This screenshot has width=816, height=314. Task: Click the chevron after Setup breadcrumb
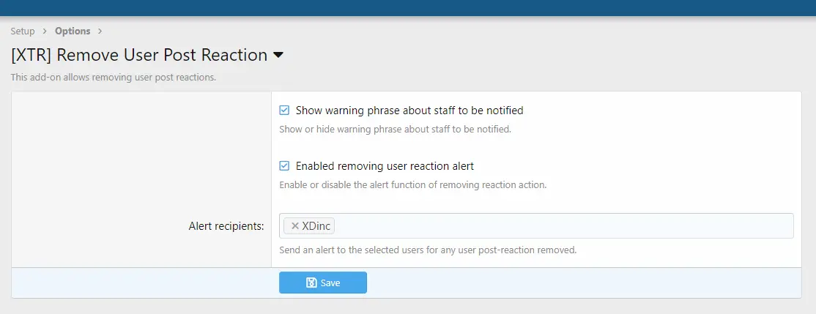click(x=45, y=31)
